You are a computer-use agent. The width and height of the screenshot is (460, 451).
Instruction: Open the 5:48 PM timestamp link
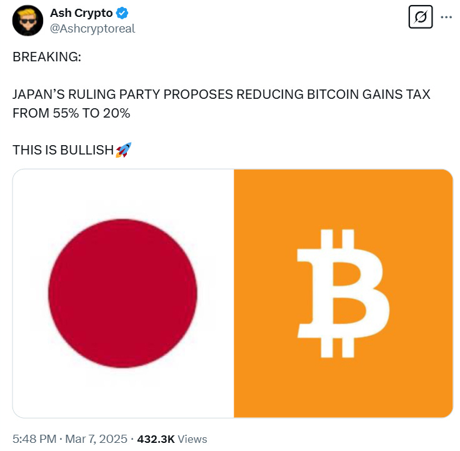coord(34,439)
